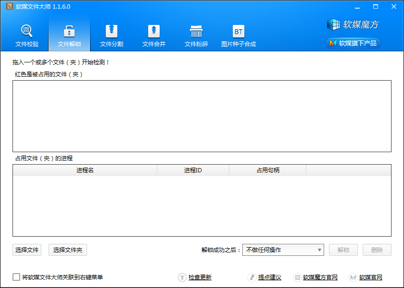Viewport: 404px width, 288px height.
Task: Open the 文件校验 file verification tool
Action: pyautogui.click(x=27, y=36)
